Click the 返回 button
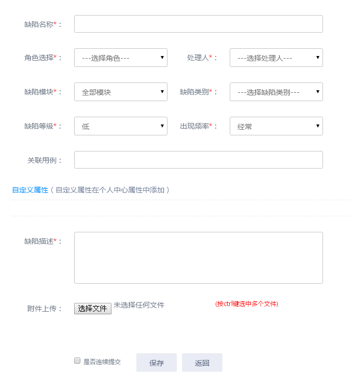The image size is (350, 389). 202,363
